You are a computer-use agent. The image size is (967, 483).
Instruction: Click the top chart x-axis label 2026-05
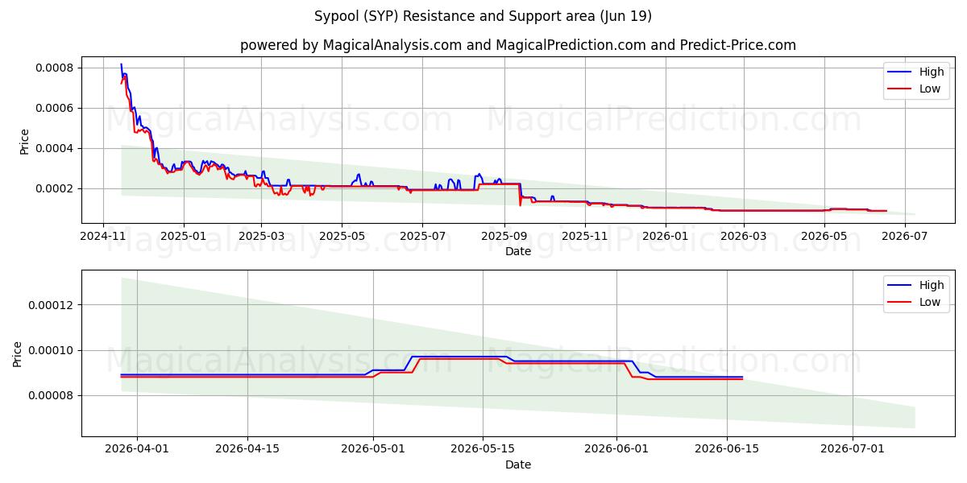tap(824, 236)
